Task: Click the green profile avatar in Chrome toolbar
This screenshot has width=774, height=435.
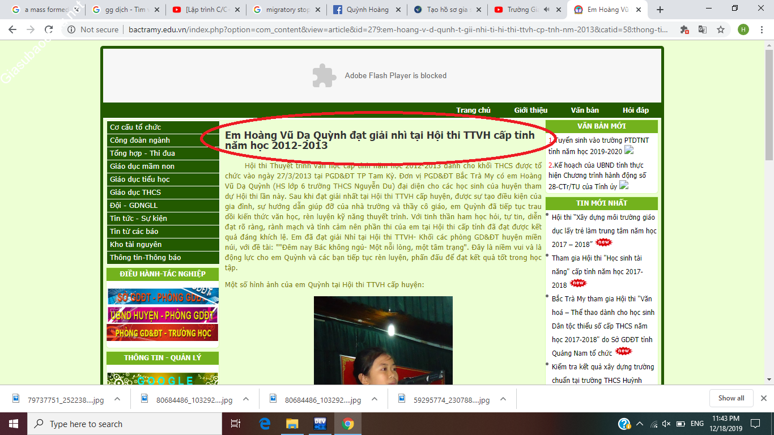Action: coord(743,29)
